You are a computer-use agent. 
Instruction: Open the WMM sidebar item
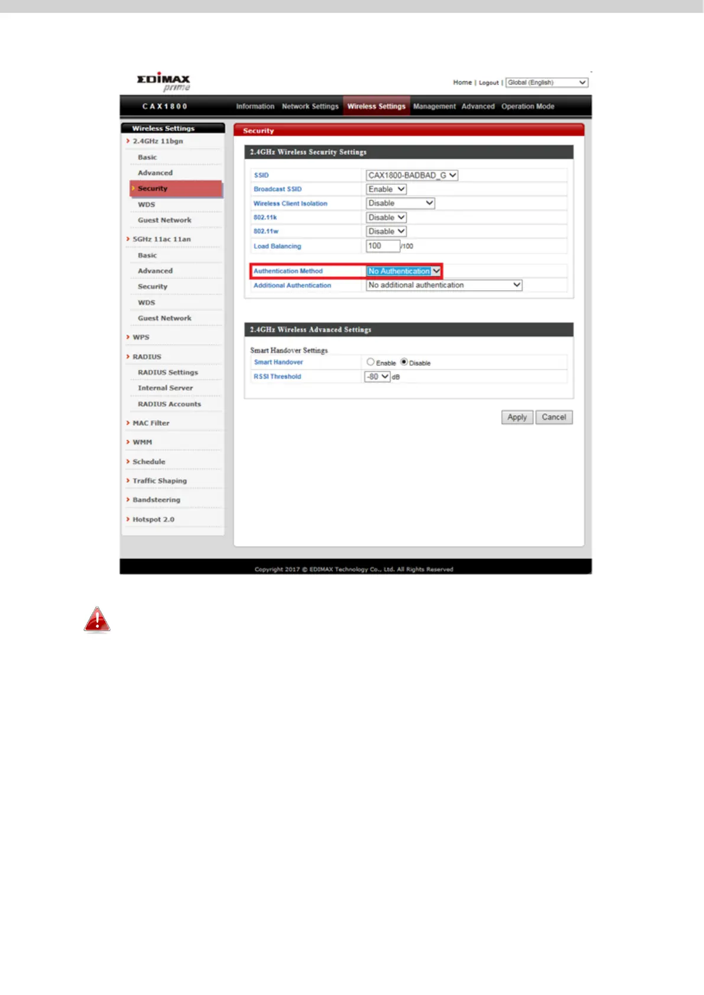(x=142, y=442)
